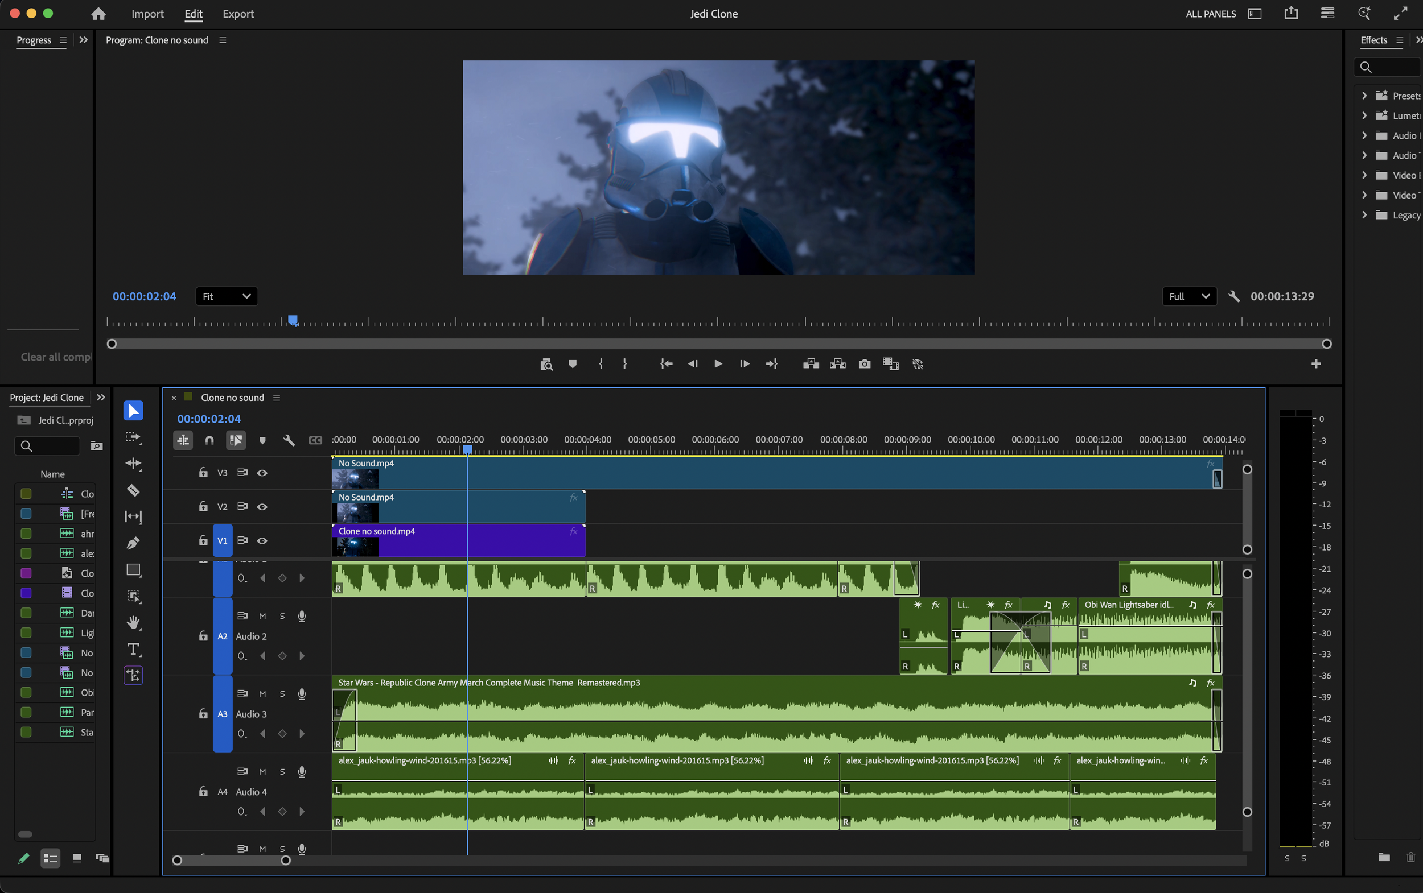Toggle Snap with the magnet icon

click(x=209, y=440)
